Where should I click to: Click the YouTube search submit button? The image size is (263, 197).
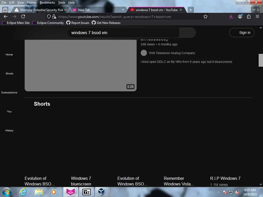[x=187, y=33]
